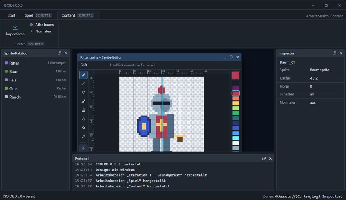
Task: Click the green square icon next to Gras
Action: (6, 88)
